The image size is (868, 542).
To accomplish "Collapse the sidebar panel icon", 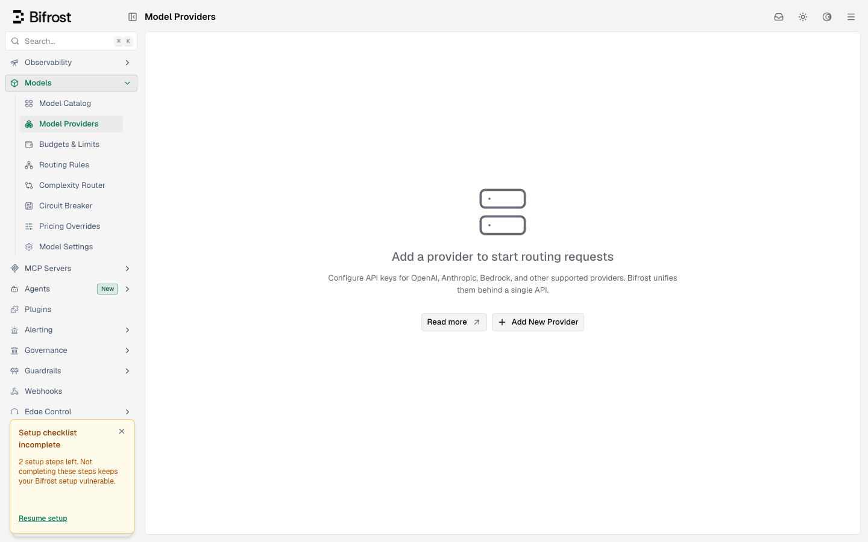I will click(133, 17).
